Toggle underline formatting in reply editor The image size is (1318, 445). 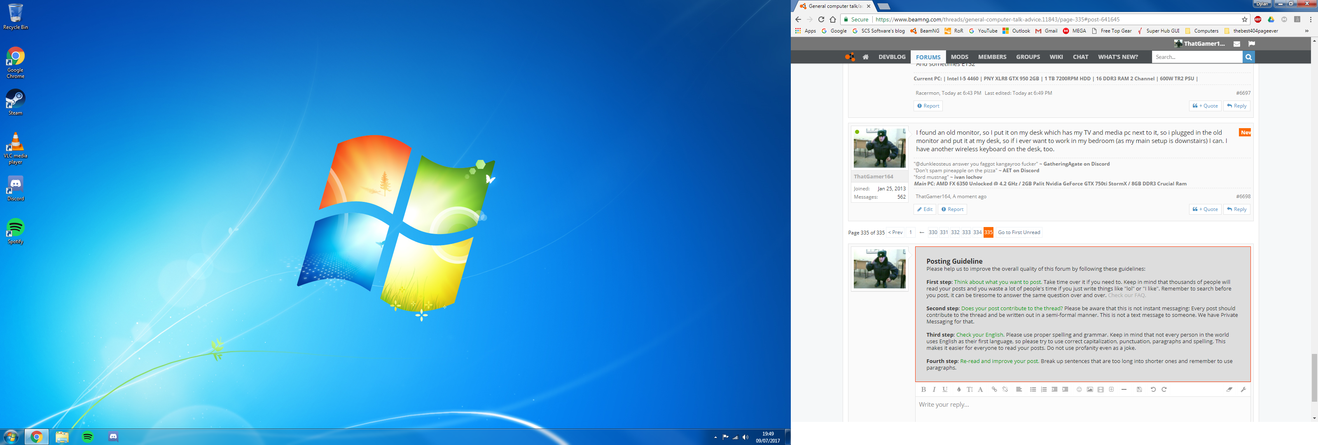[x=945, y=389]
